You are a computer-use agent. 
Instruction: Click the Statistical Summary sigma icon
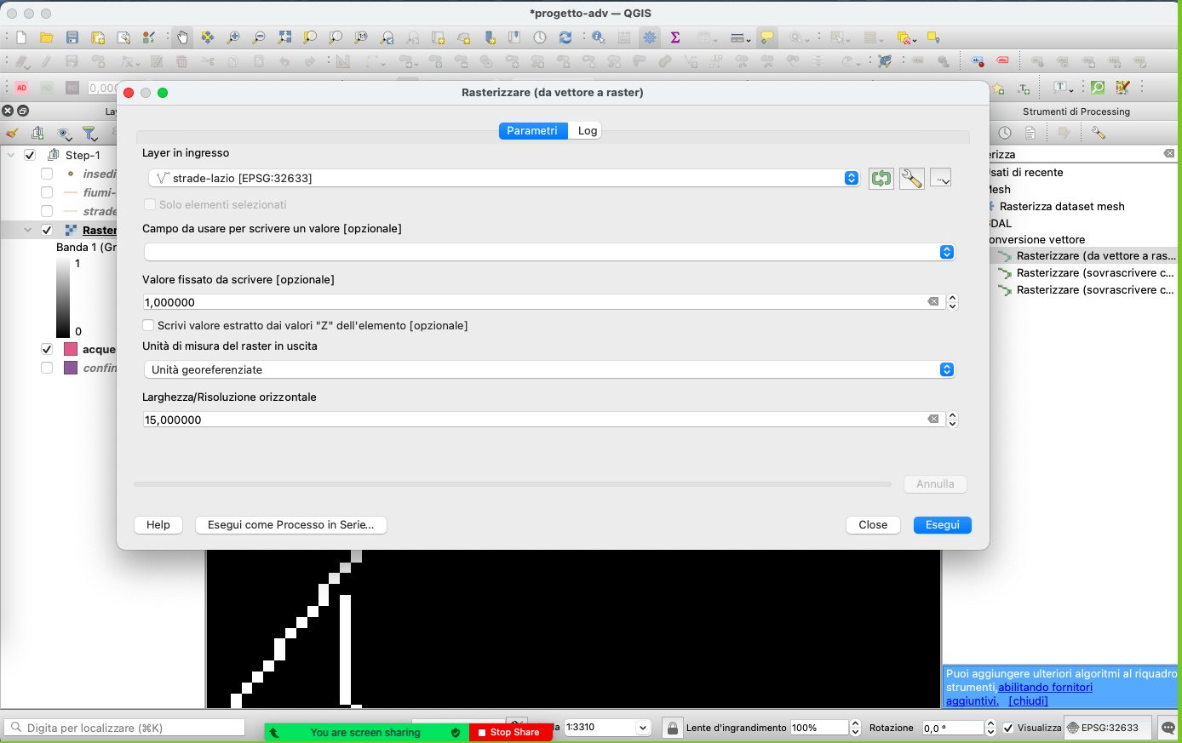[x=675, y=37]
